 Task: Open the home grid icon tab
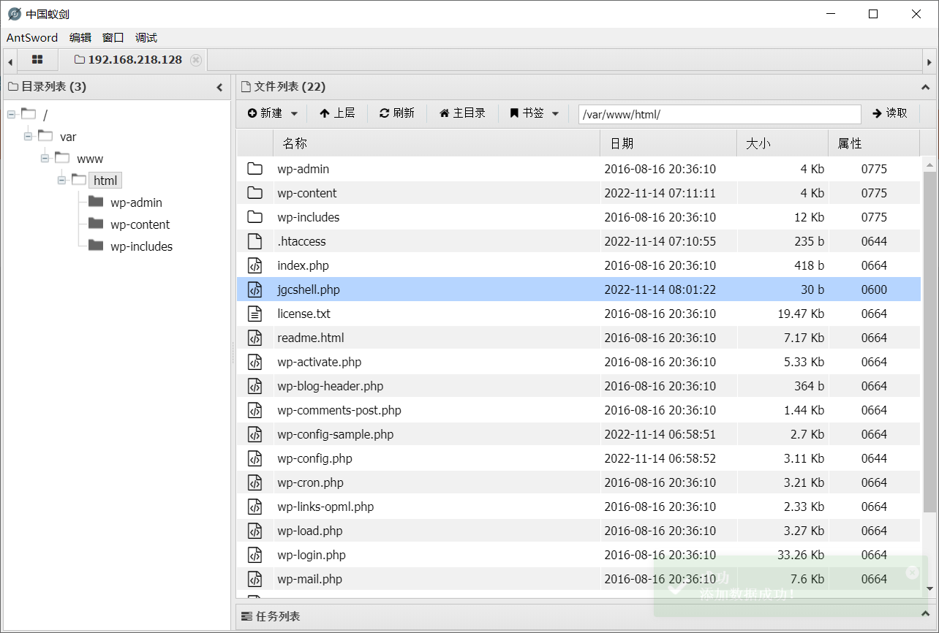(37, 59)
